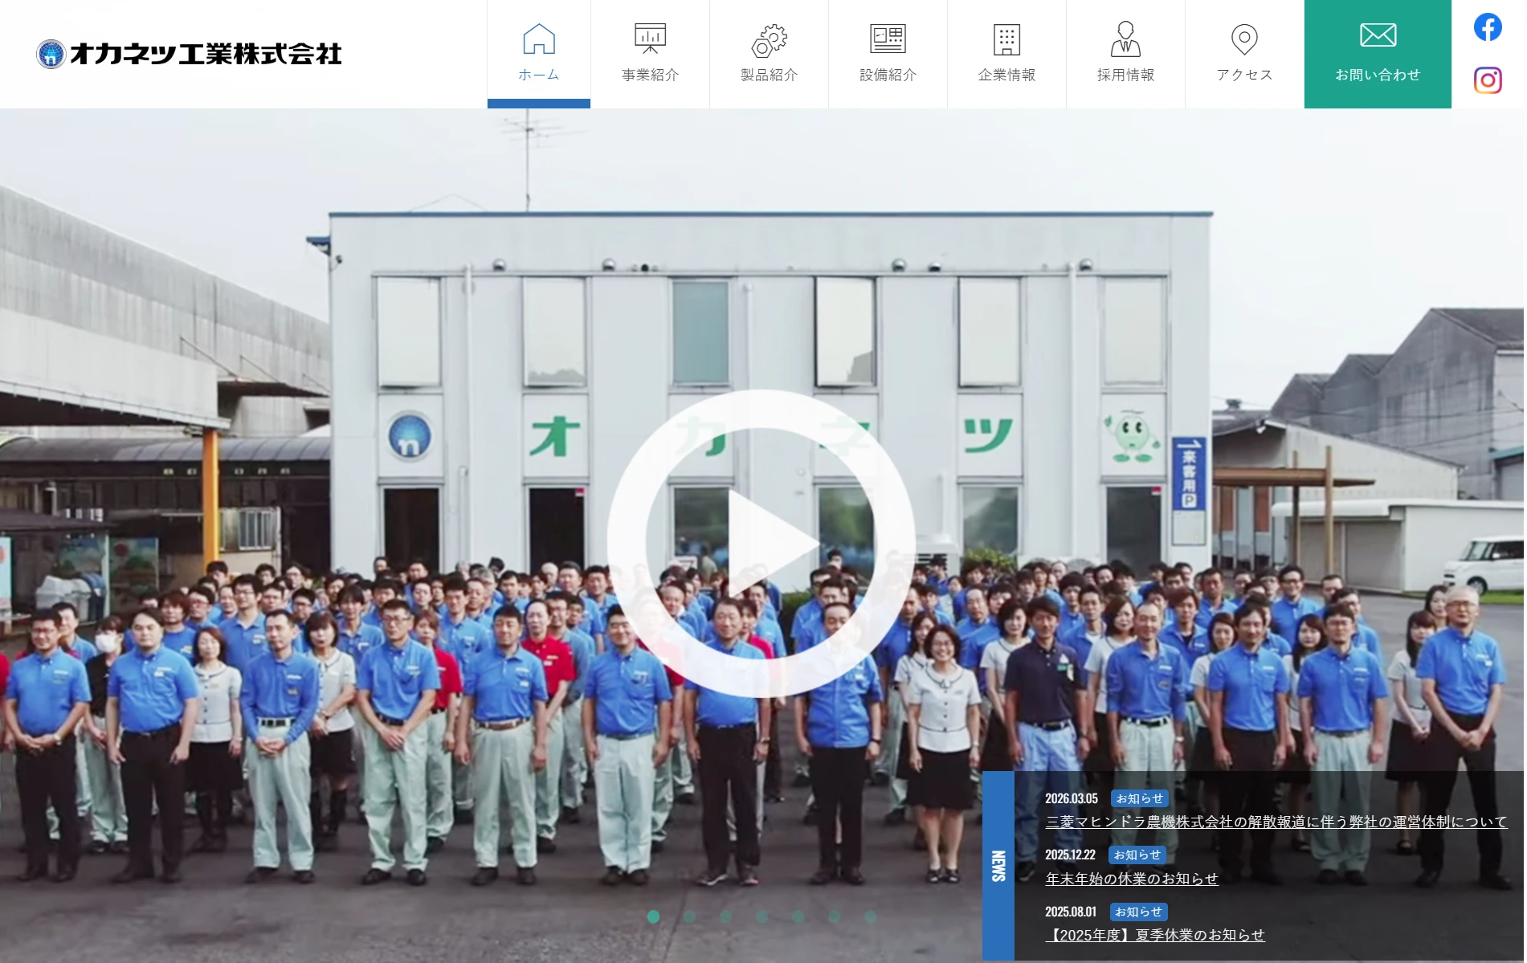
Task: Click the person icon above 採用情報
Action: tap(1125, 39)
